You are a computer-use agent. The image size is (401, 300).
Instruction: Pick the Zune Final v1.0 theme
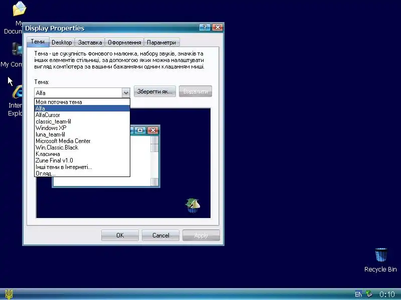click(x=82, y=160)
